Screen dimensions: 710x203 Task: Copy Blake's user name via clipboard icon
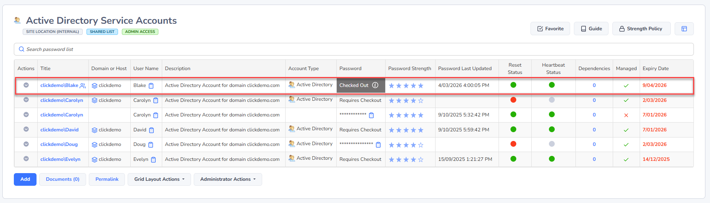coord(151,86)
